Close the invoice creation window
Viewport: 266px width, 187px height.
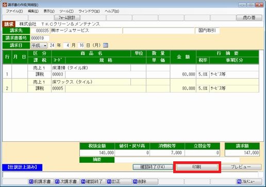point(259,5)
